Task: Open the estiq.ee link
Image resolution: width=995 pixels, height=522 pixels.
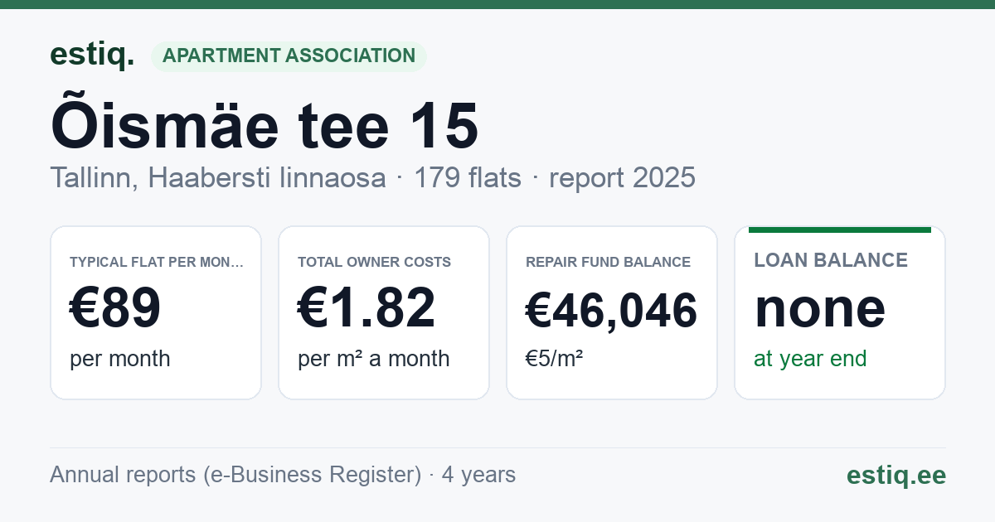Action: click(x=896, y=475)
